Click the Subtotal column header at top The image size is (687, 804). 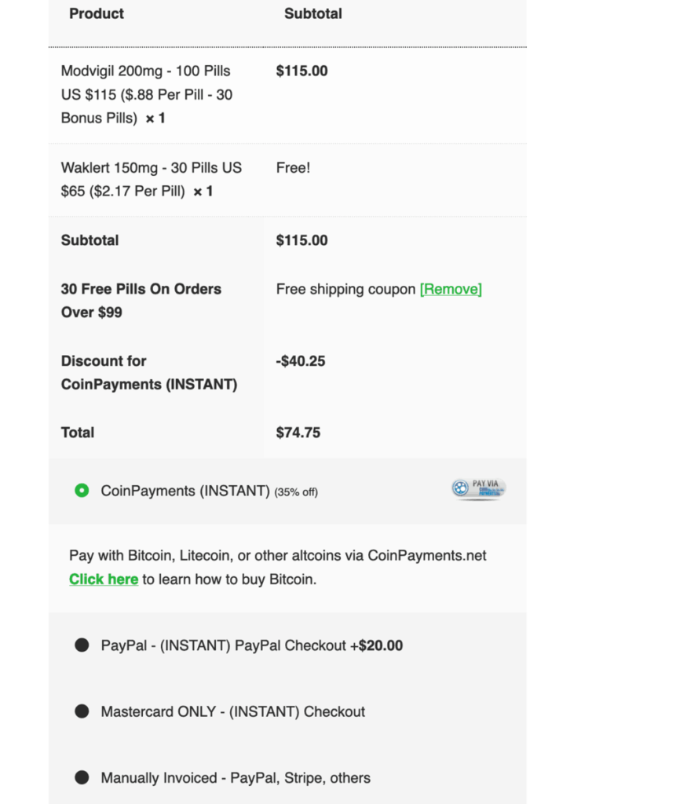coord(312,13)
